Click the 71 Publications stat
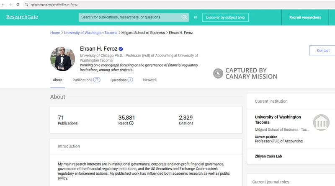This screenshot has height=186, width=335. point(67,120)
